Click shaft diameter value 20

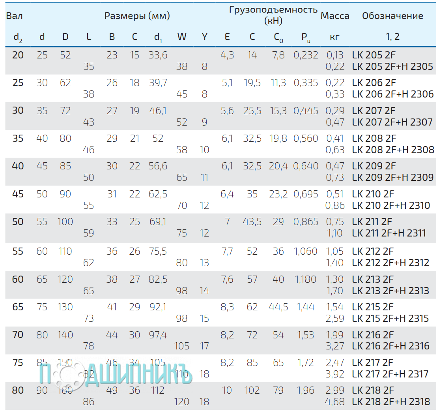(18, 55)
